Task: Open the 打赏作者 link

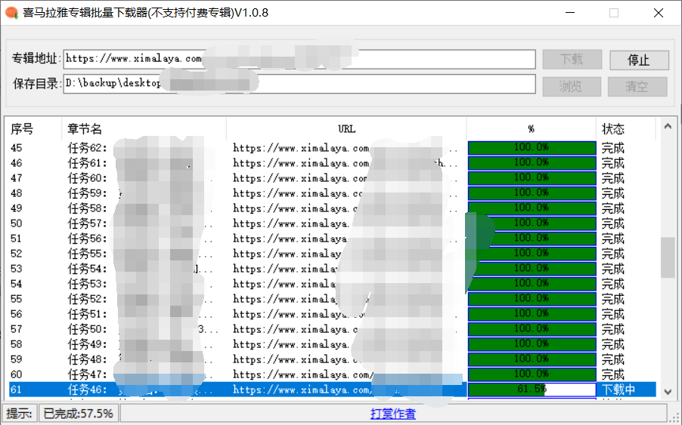Action: coord(393,414)
